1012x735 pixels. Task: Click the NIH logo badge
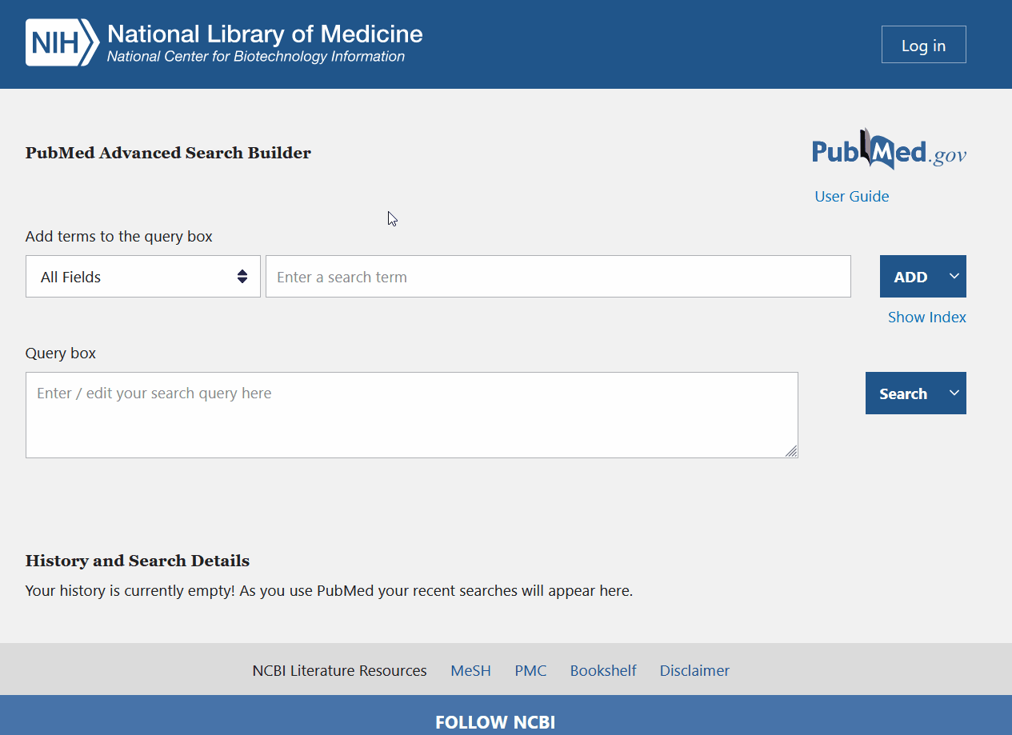click(x=62, y=42)
